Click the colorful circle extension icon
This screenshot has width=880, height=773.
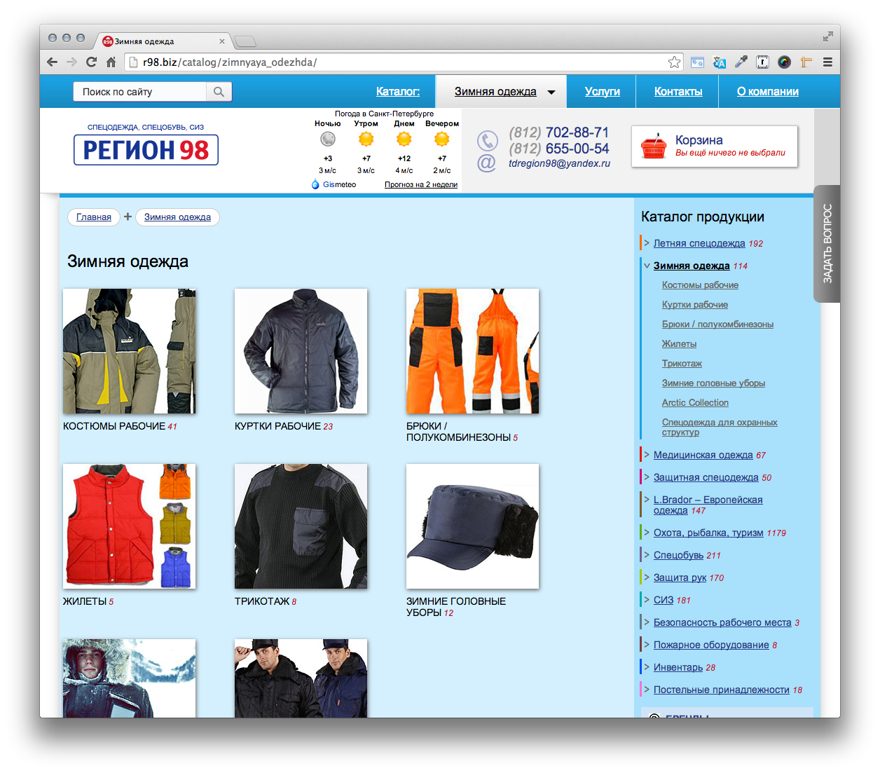tap(785, 62)
